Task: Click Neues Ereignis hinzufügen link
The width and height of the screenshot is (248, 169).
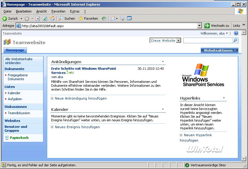Action: (x=77, y=127)
